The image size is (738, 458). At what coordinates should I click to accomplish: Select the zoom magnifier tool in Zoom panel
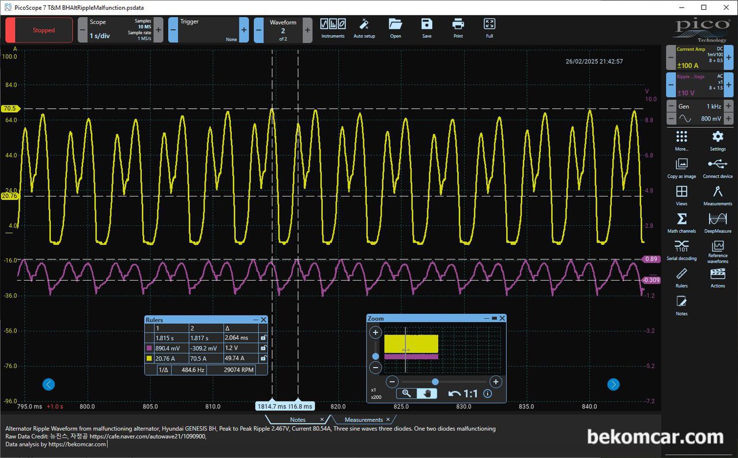(x=406, y=393)
